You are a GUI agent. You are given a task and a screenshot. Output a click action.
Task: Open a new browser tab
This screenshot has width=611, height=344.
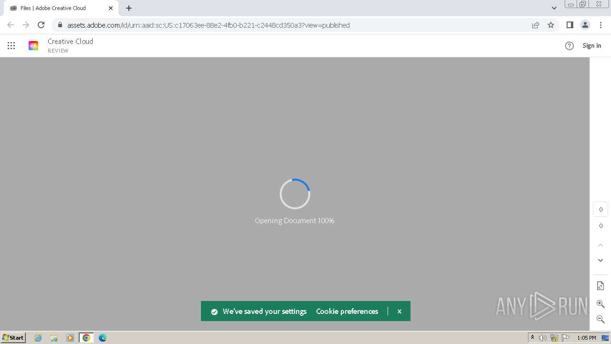tap(129, 8)
